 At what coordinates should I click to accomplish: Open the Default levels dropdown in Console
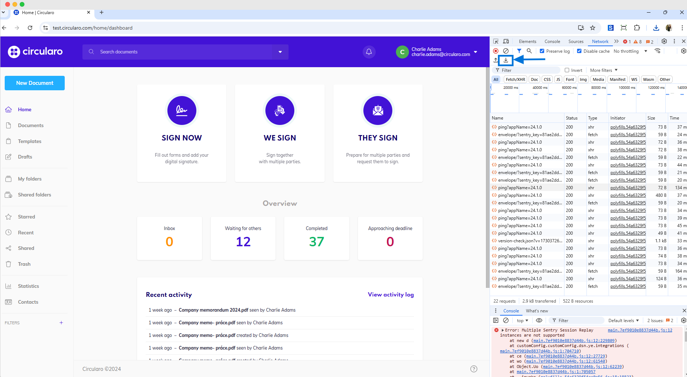click(623, 320)
